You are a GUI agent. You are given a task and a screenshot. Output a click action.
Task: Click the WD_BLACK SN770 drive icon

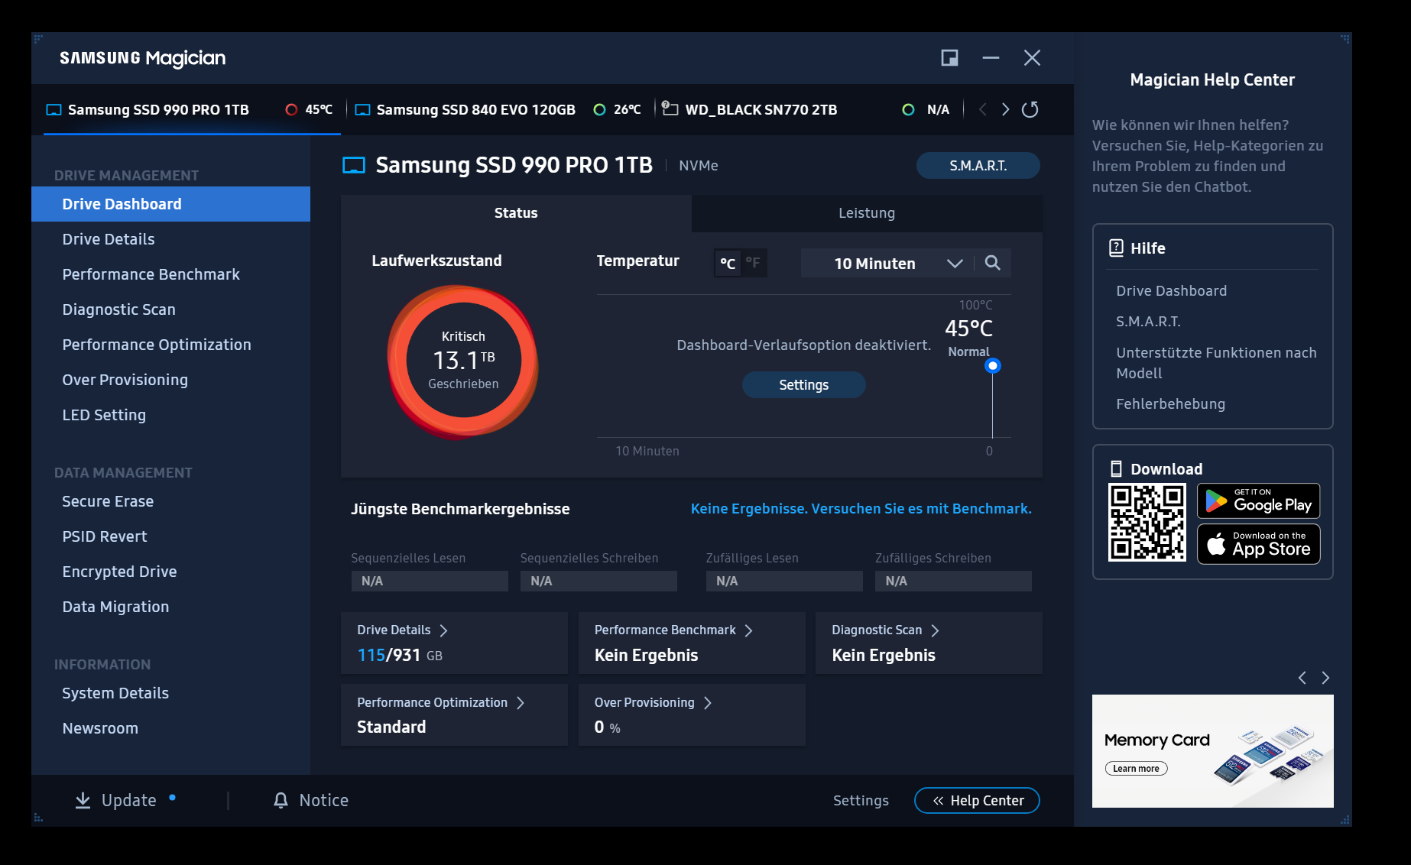tap(670, 109)
